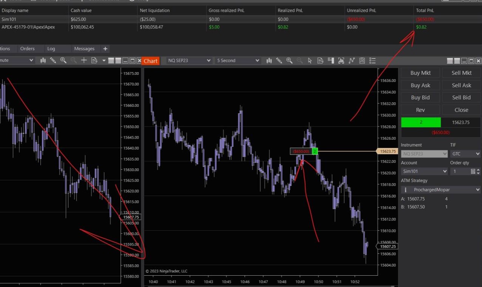Viewport: 482px width, 287px height.
Task: Open the drawing tools pencil in the 5 Second chart
Action: click(279, 60)
